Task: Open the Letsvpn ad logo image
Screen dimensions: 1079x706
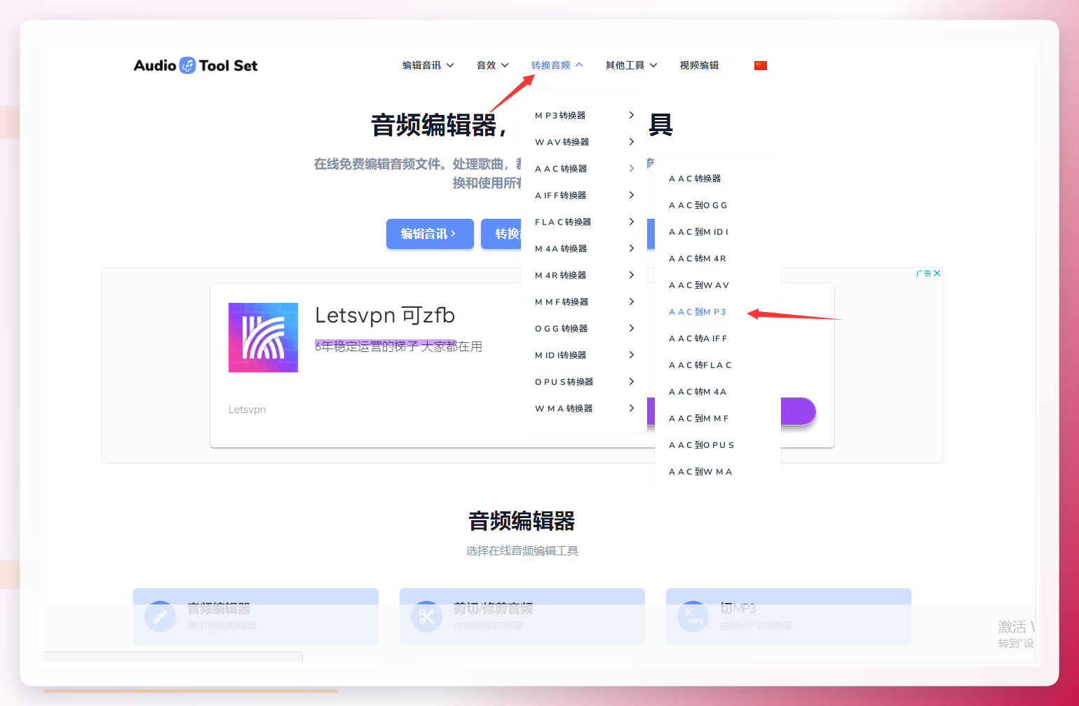Action: pyautogui.click(x=263, y=337)
